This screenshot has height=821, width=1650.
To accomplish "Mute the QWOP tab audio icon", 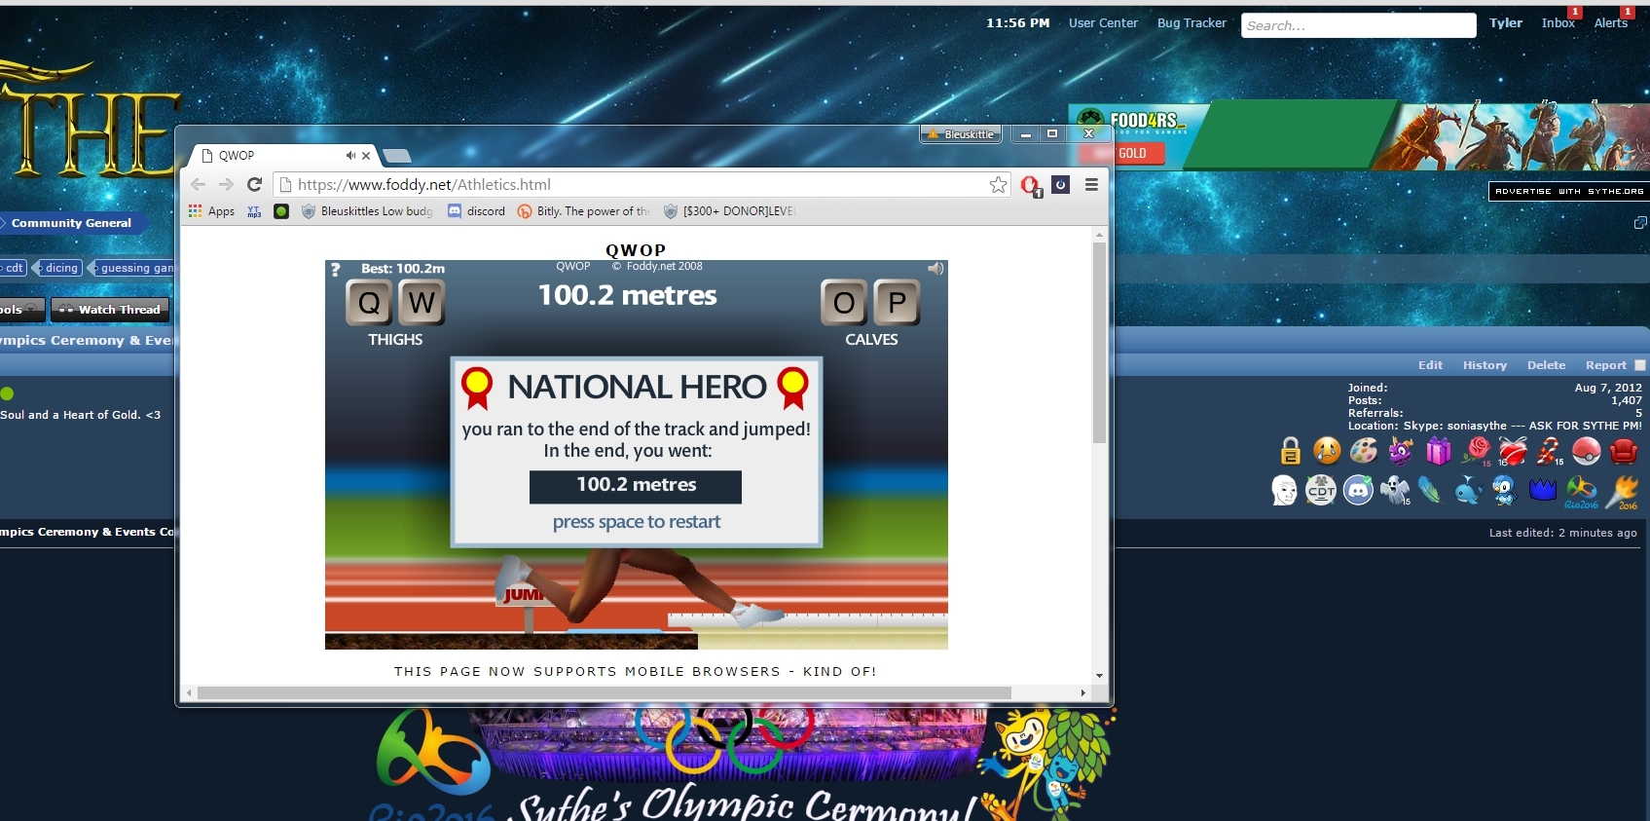I will coord(350,155).
